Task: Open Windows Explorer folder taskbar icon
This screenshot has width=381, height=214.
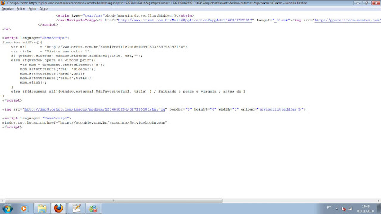Action: (42, 209)
